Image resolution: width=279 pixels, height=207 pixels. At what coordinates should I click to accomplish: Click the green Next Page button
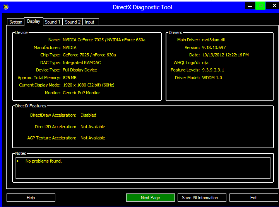click(150, 198)
